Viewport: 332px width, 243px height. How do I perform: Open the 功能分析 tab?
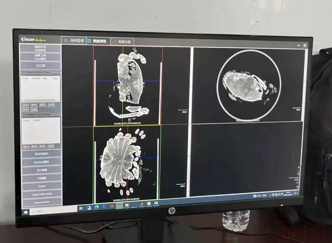pos(122,42)
